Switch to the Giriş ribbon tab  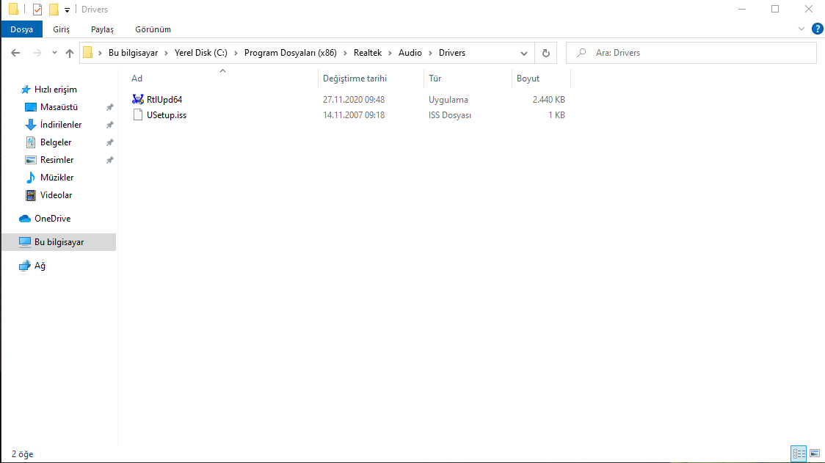[61, 29]
